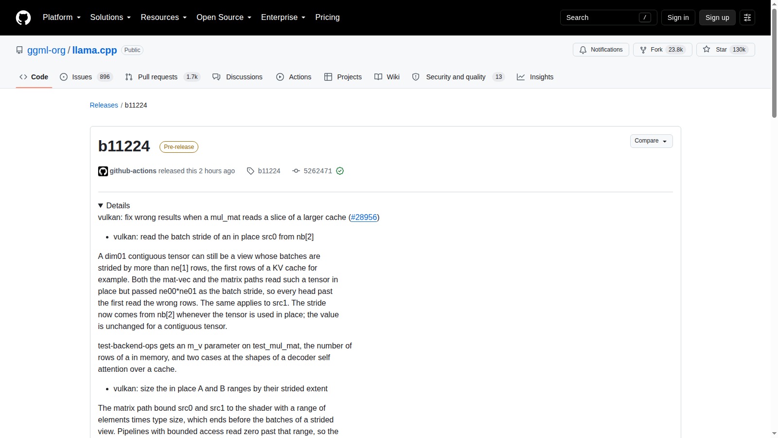Click the commit icon beside 5262471
The image size is (778, 438).
pos(296,171)
